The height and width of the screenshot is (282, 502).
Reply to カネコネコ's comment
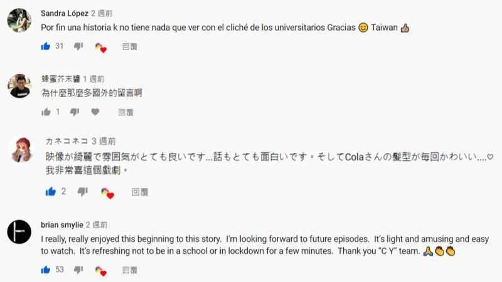(x=139, y=192)
